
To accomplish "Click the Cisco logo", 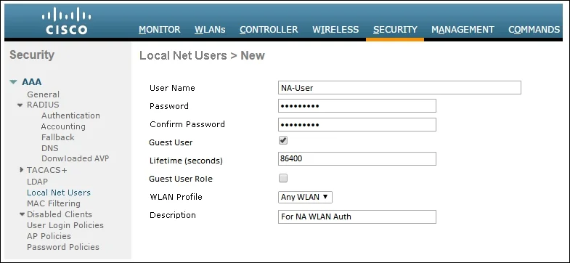I will click(67, 21).
